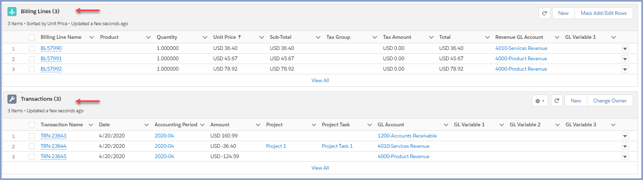Refresh the Billing Lines list
Screen dimensions: 643x180
[544, 13]
